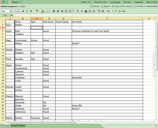Toggle italic formatting in toolbar

[27, 11]
